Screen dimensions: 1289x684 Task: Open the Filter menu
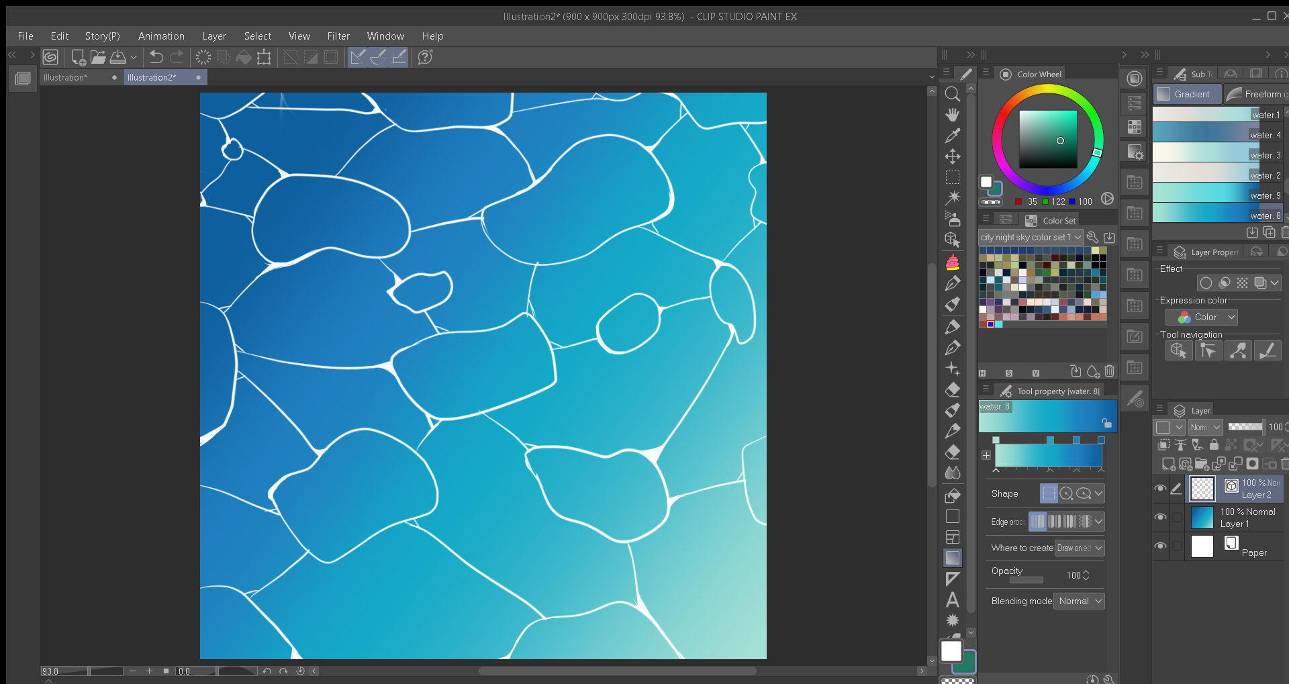(x=338, y=36)
